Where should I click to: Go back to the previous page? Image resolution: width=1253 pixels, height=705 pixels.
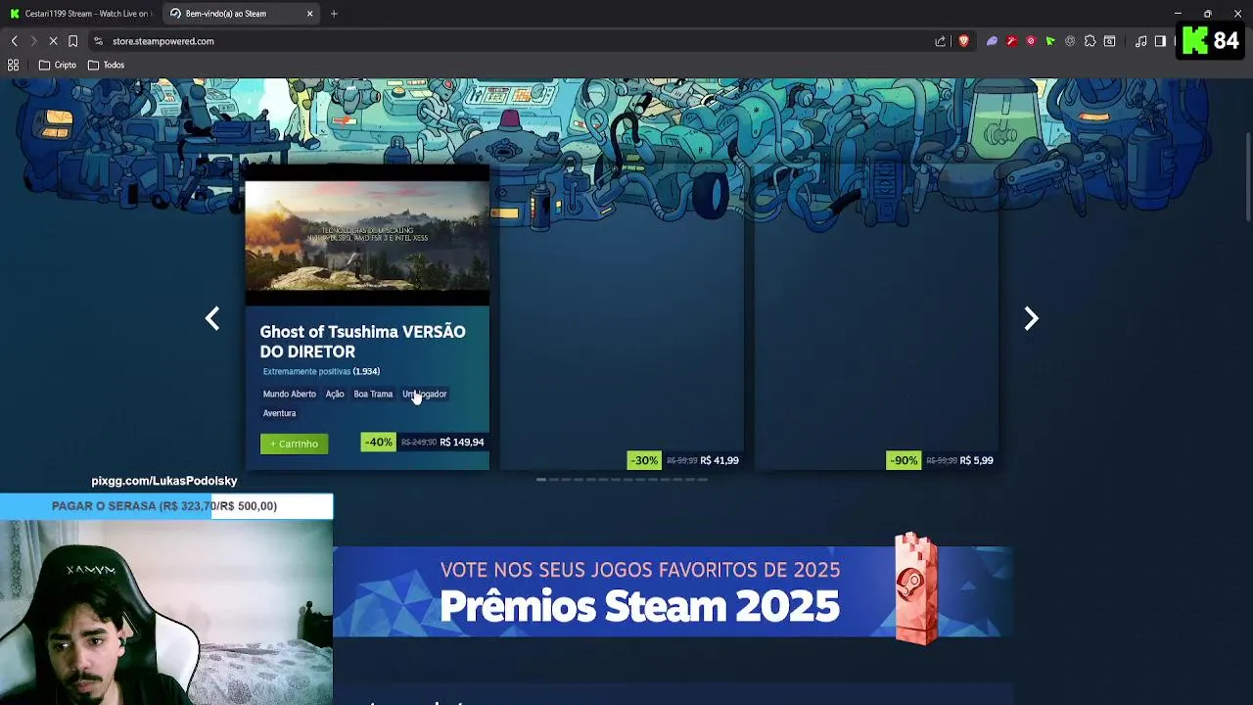pos(14,41)
